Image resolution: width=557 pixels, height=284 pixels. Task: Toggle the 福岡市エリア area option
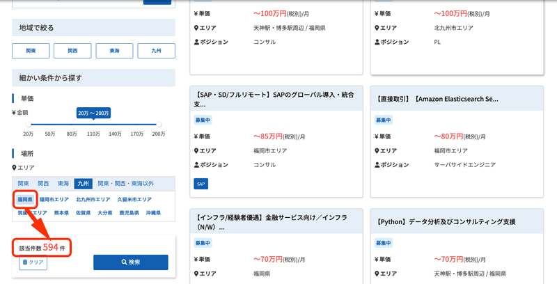54,200
